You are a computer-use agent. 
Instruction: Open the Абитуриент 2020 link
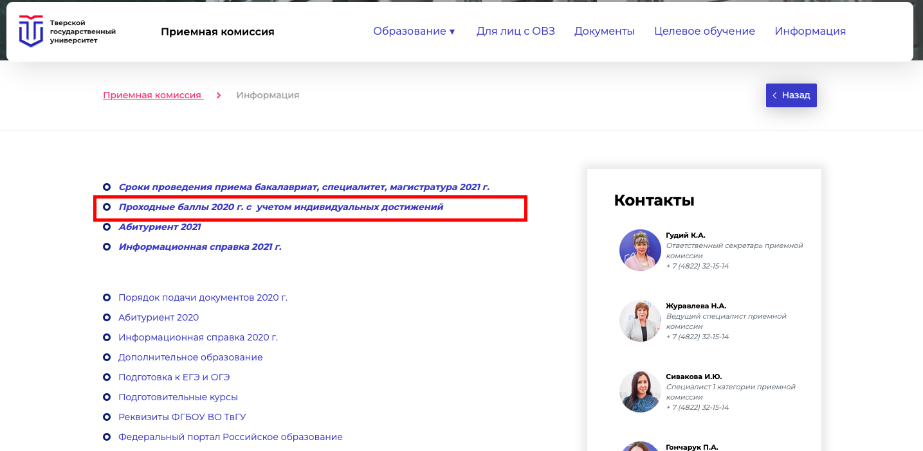pos(158,317)
